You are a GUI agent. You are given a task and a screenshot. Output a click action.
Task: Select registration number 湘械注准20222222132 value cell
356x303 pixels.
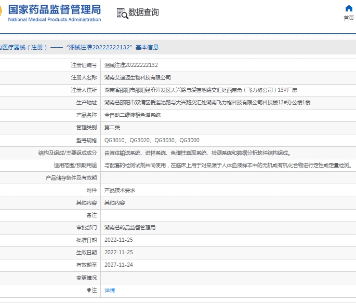[x=131, y=65]
